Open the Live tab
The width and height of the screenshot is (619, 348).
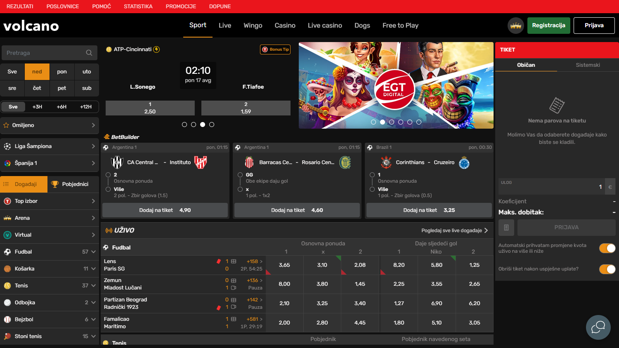(225, 26)
